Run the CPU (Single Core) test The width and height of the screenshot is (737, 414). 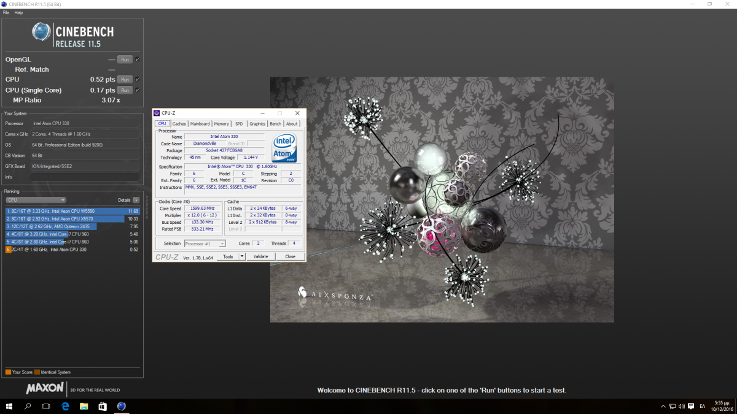(x=125, y=90)
